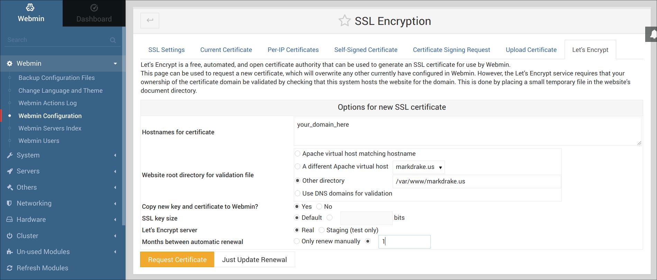Screen dimensions: 657x280
Task: Click the Networking shield icon
Action: click(10, 204)
